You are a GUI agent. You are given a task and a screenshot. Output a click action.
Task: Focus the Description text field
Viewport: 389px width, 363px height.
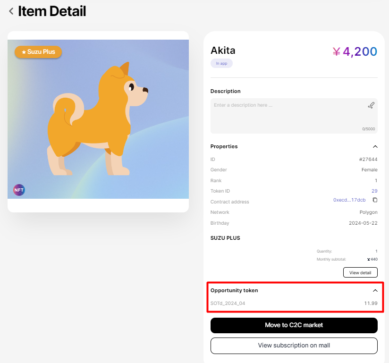point(288,116)
